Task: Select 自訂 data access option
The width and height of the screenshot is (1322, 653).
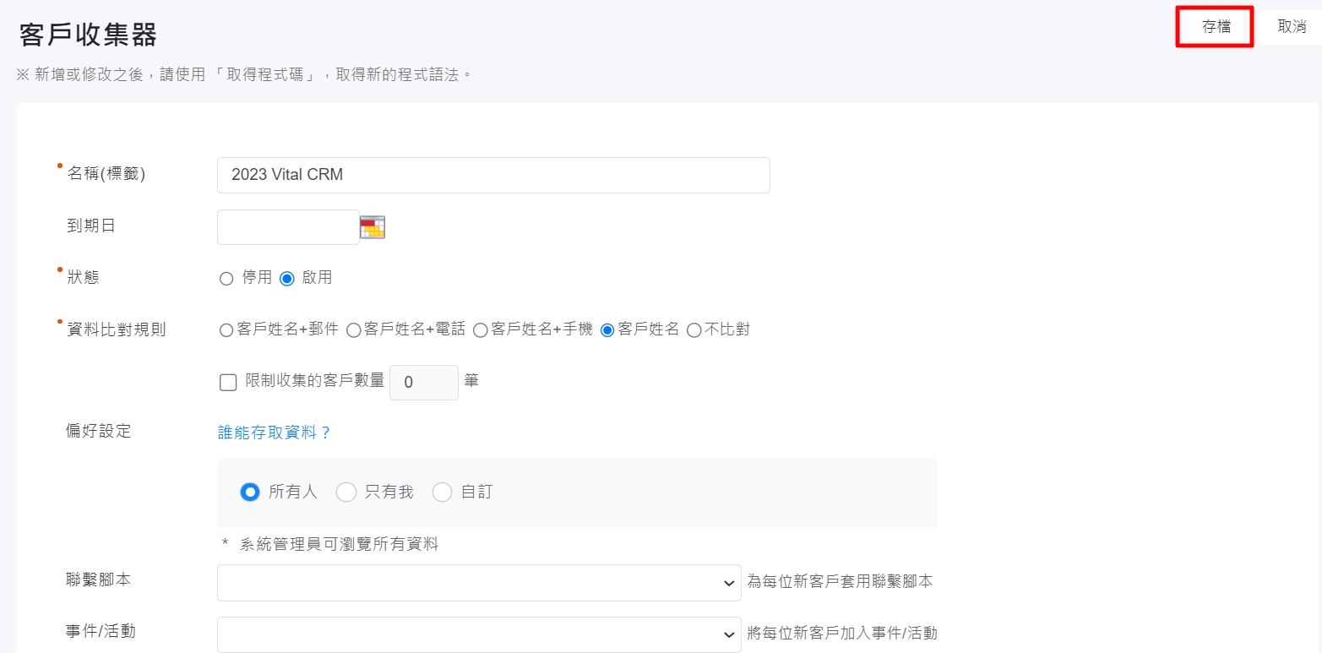Action: click(x=443, y=492)
